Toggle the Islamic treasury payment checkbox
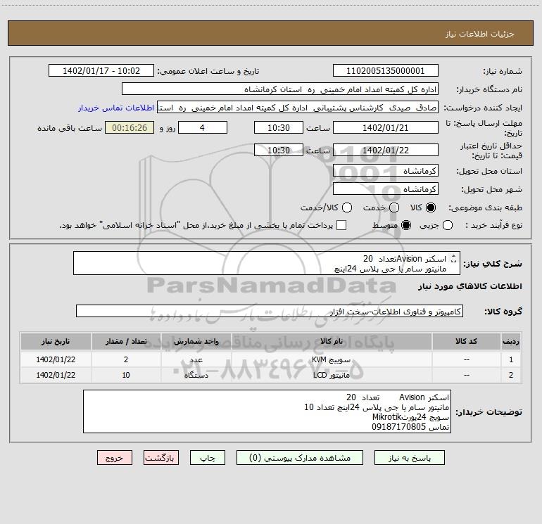The image size is (542, 524). (x=341, y=225)
